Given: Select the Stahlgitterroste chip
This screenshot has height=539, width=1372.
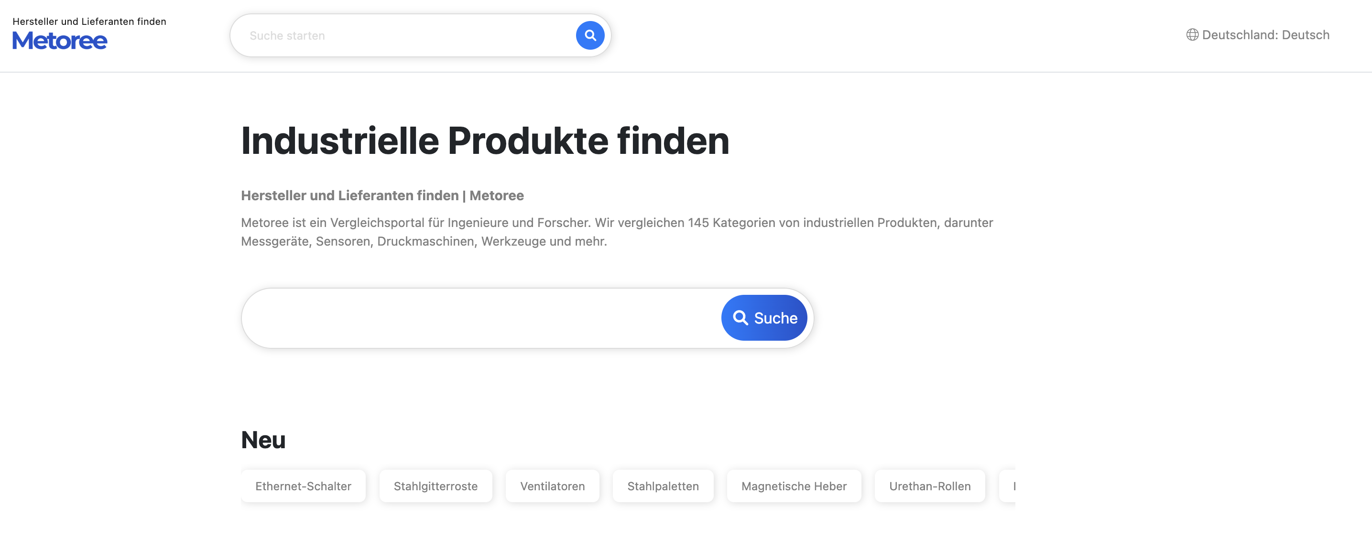Looking at the screenshot, I should point(435,486).
